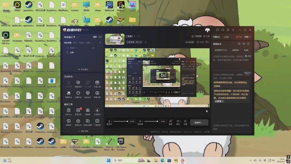Click the connecting start-stream button
The image size is (291, 164).
coord(199,122)
